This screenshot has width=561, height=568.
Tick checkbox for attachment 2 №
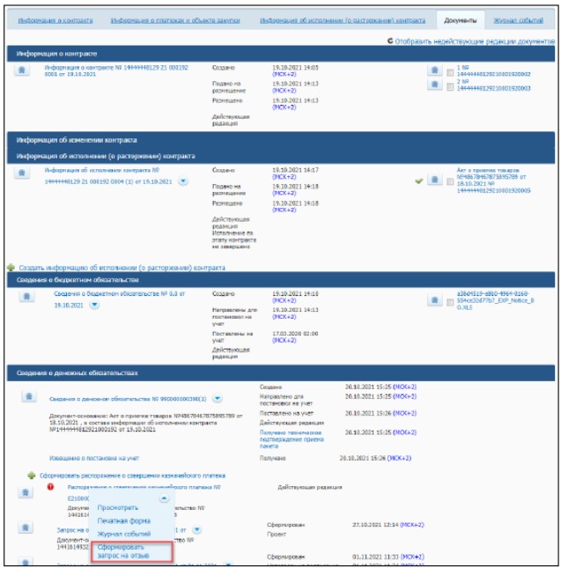pos(450,86)
